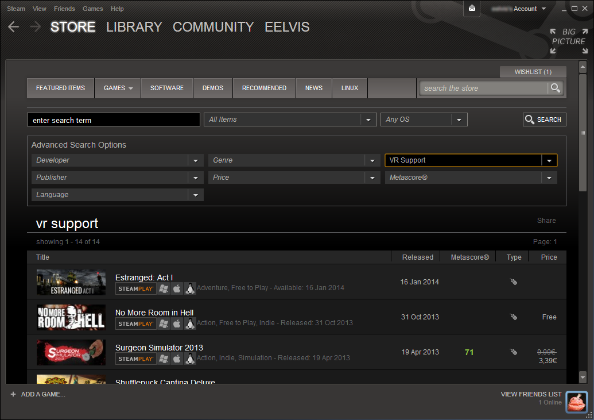The width and height of the screenshot is (594, 420).
Task: Click the enter search term field
Action: [114, 120]
